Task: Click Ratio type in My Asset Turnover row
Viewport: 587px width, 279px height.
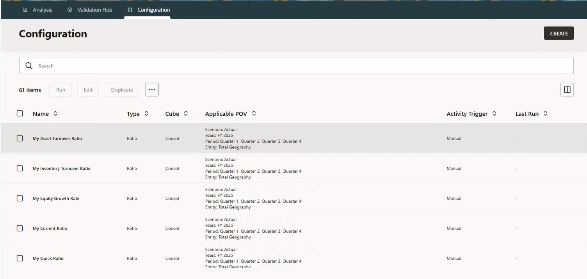Action: [132, 138]
